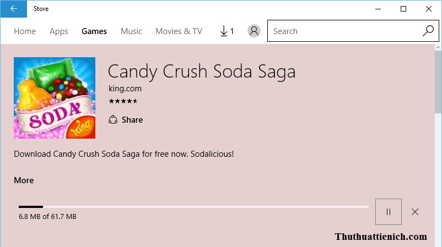Pause the Candy Crush download
This screenshot has height=247, width=442.
pos(389,212)
